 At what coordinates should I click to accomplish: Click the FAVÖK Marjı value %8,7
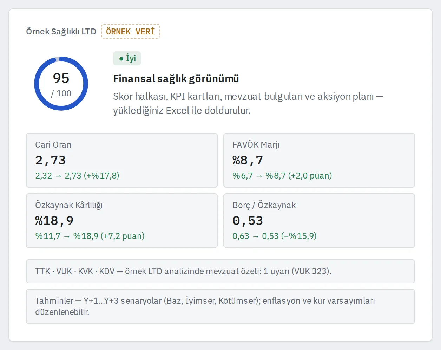point(248,160)
